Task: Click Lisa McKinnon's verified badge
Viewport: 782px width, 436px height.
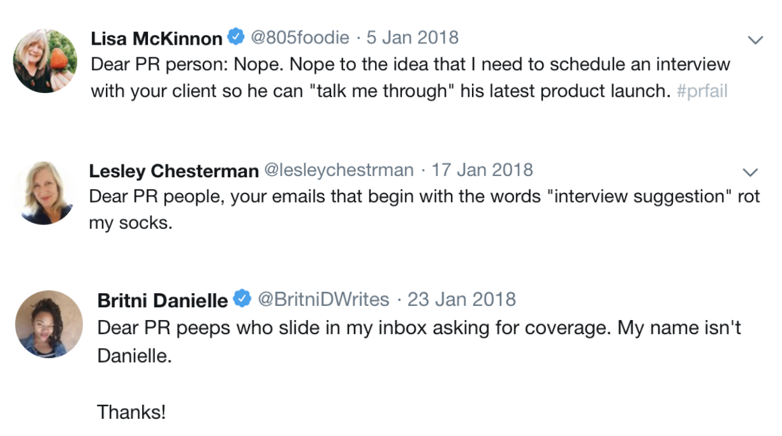Action: [x=236, y=38]
